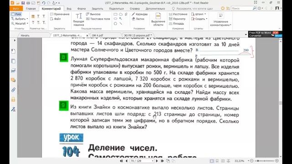Measure Distance (Расстояние) tool

coord(178,14)
